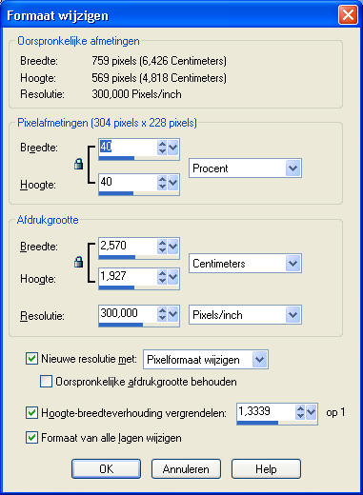Click the print size aspect lock icon
Viewport: 363px width, 495px height.
coord(78,262)
